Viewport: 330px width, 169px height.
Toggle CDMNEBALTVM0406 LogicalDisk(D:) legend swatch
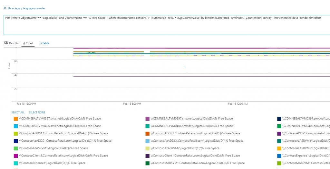pyautogui.click(x=148, y=126)
